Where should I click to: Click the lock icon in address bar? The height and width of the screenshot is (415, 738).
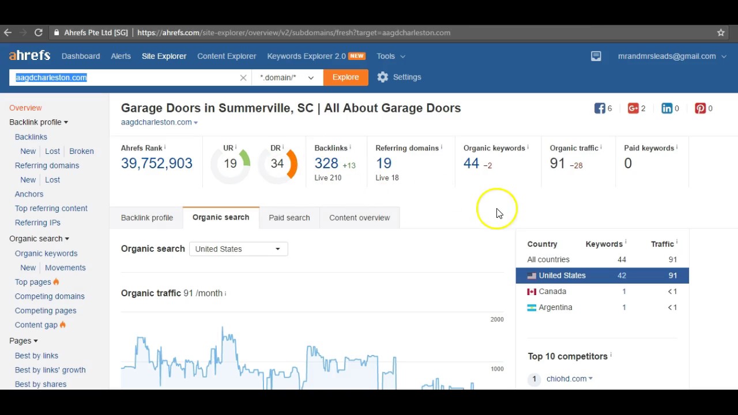[x=57, y=33]
